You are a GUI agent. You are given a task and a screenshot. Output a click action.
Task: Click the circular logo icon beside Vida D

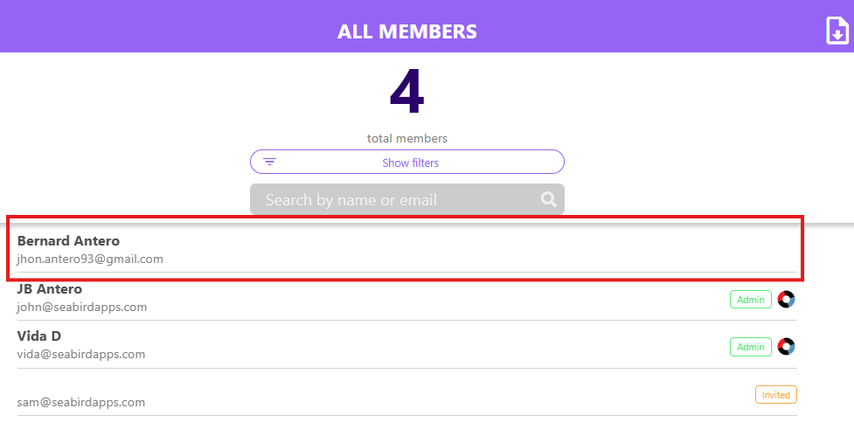tap(786, 347)
